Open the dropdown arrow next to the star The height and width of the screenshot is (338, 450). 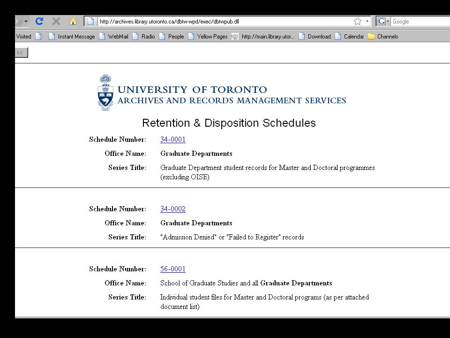367,21
